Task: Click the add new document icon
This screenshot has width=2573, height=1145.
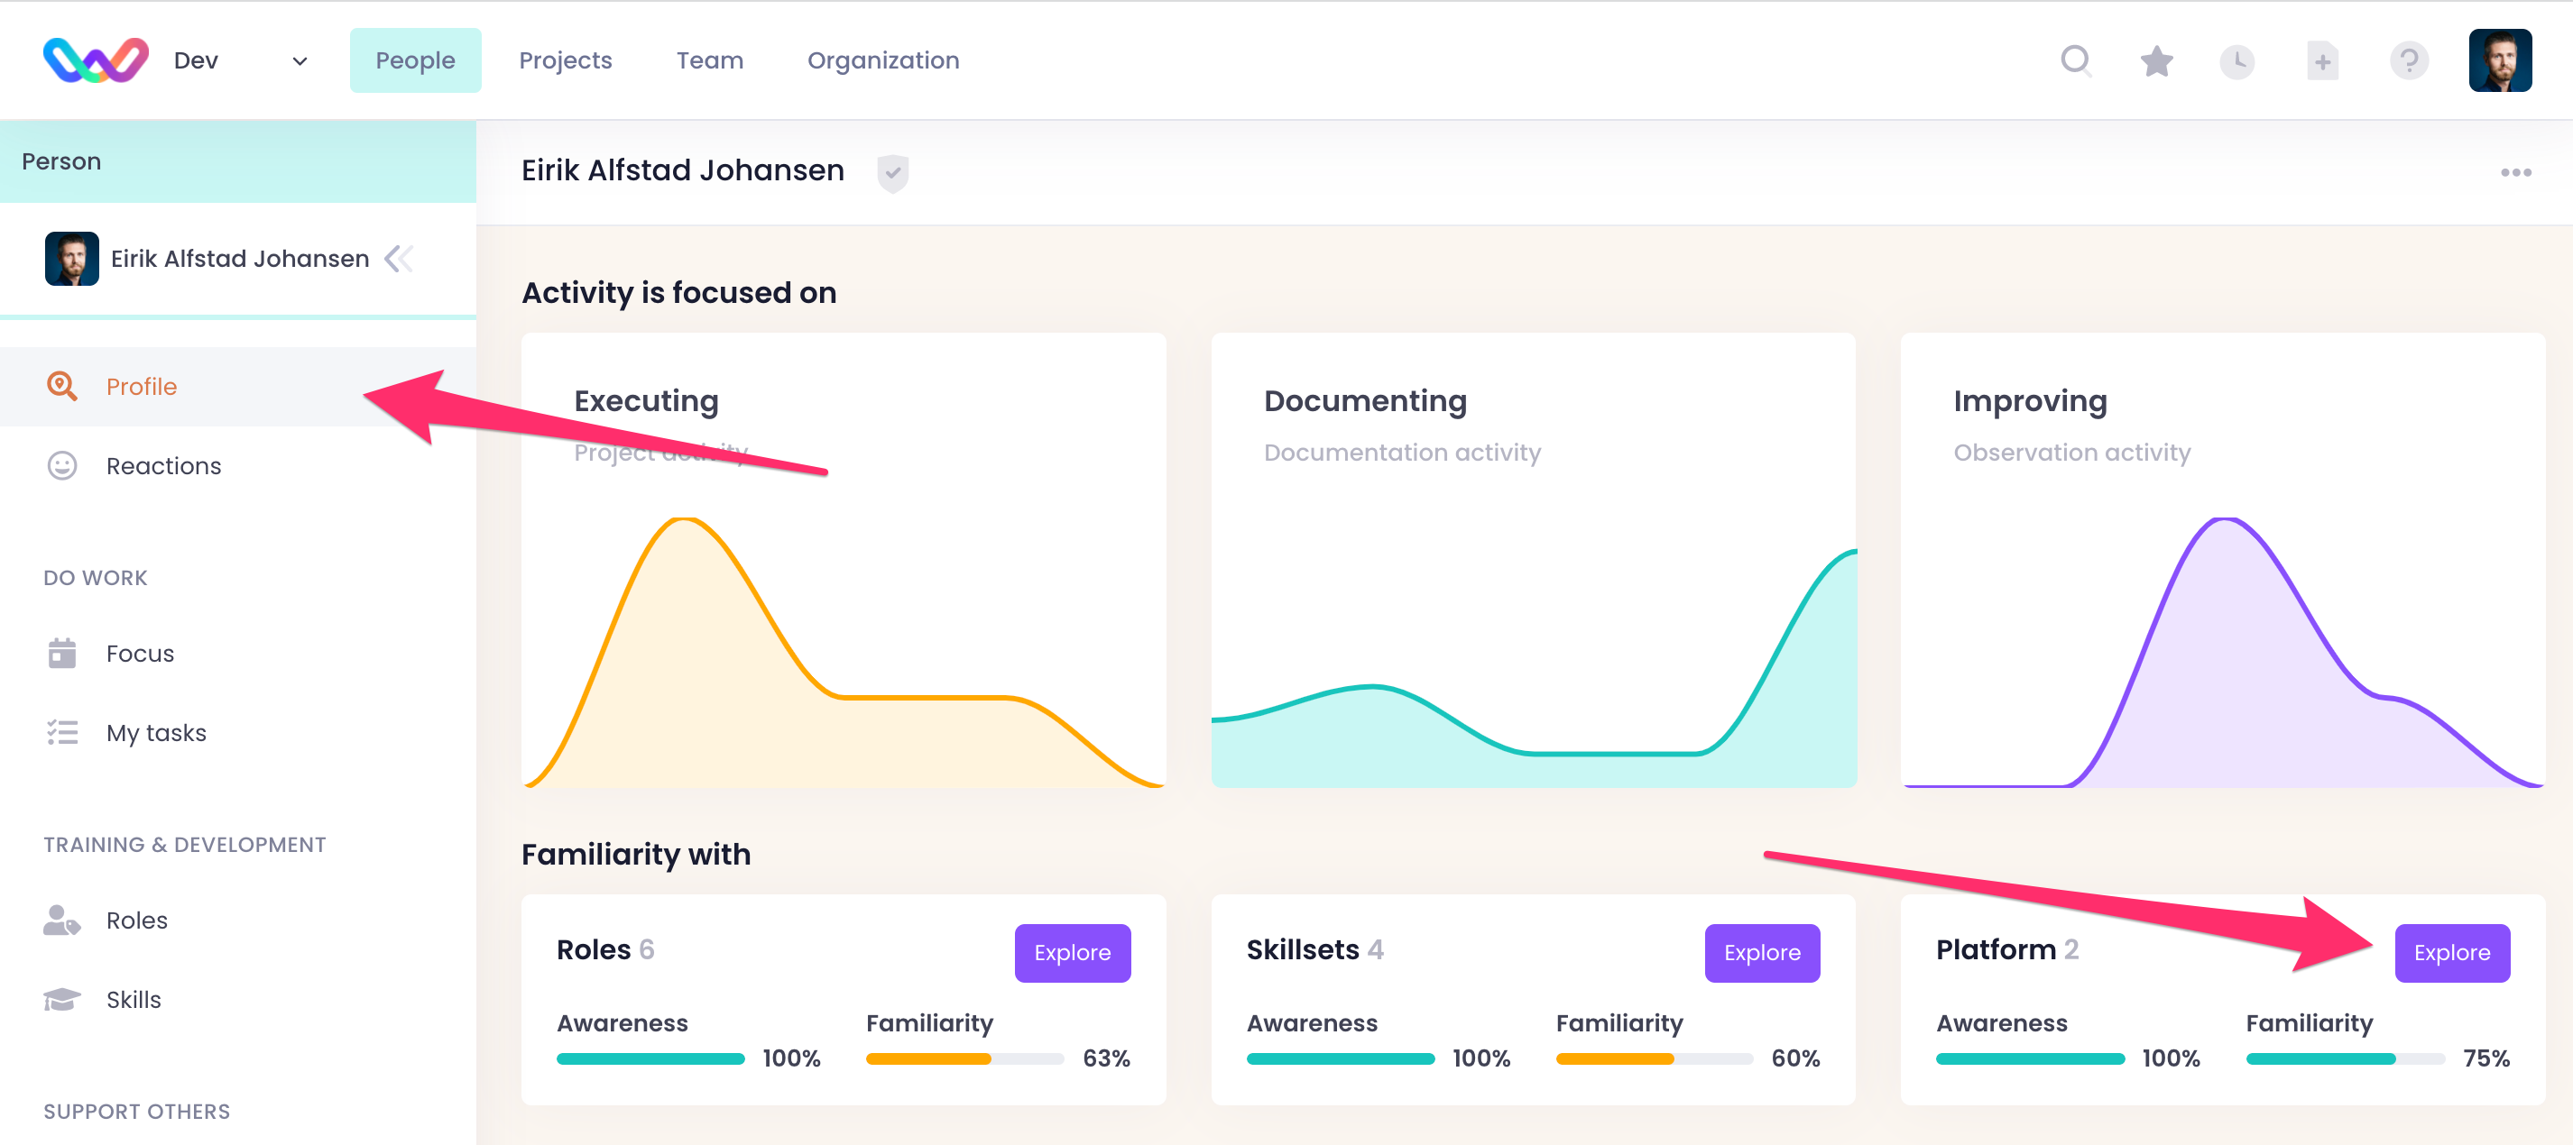Action: pyautogui.click(x=2322, y=62)
